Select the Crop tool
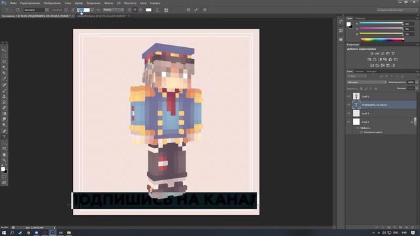This screenshot has height=236, width=420. [x=4, y=73]
